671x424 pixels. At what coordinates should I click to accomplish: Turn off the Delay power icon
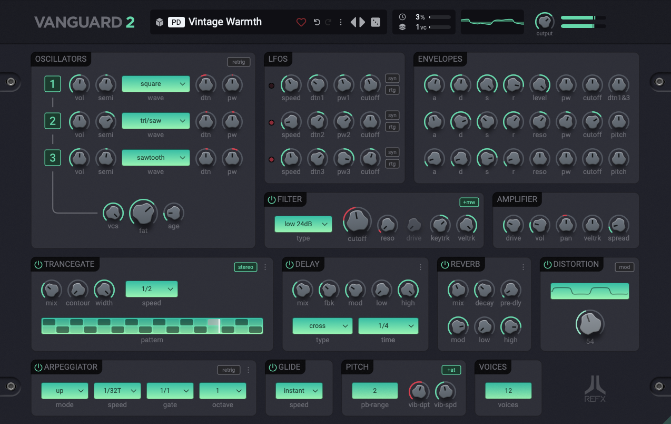pyautogui.click(x=290, y=264)
